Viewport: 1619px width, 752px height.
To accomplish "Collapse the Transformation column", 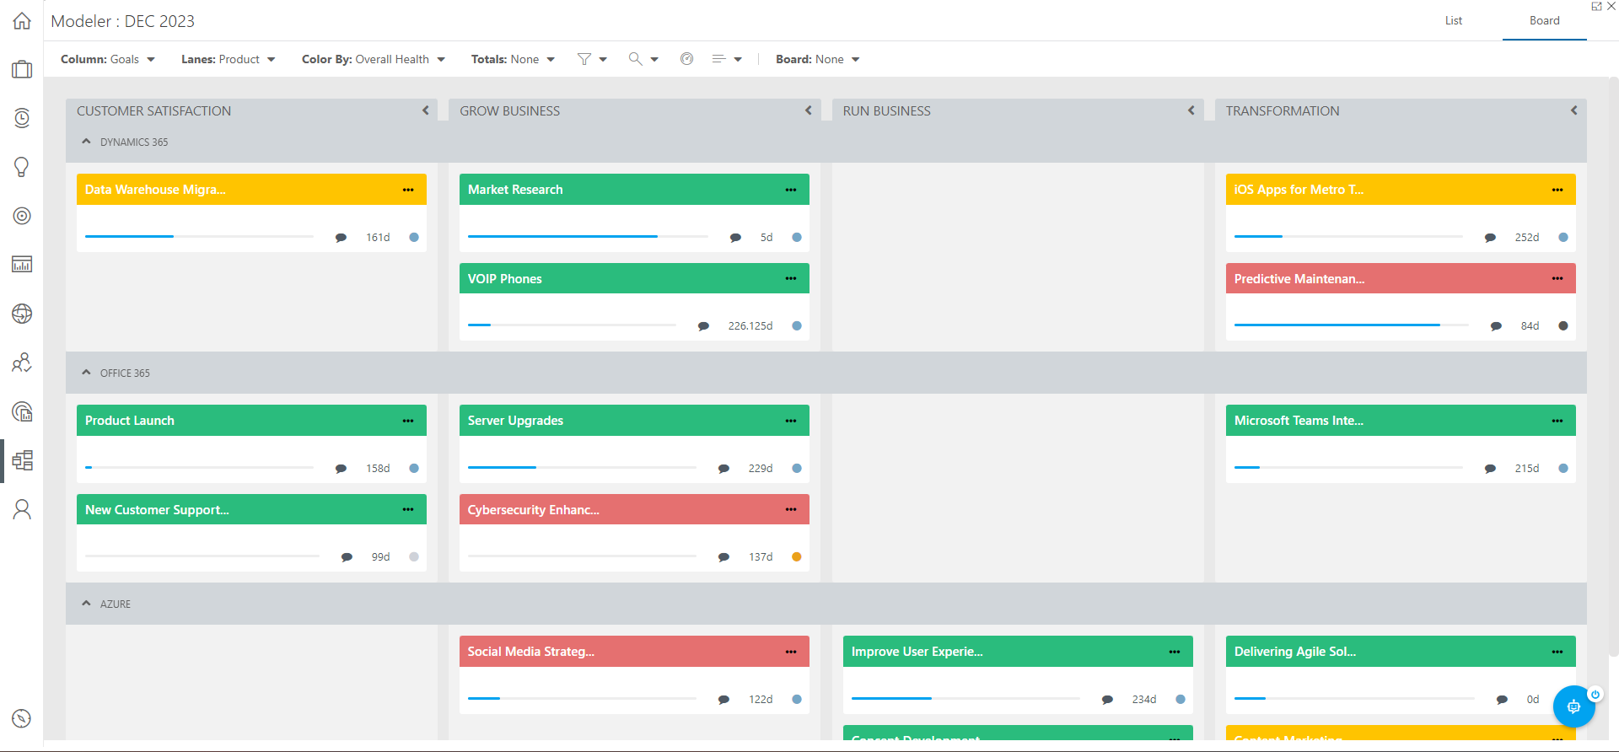I will [x=1574, y=110].
